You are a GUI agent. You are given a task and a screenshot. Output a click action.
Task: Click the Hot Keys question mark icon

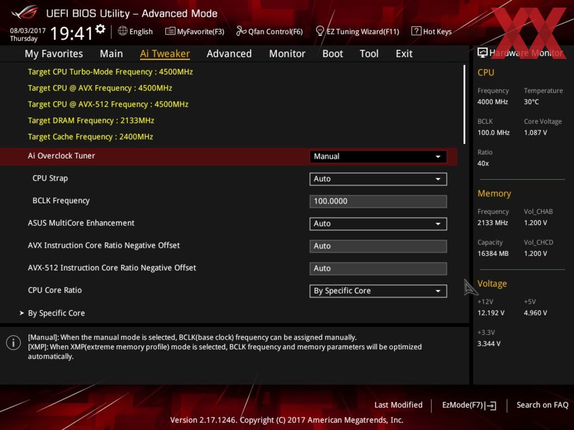point(416,31)
